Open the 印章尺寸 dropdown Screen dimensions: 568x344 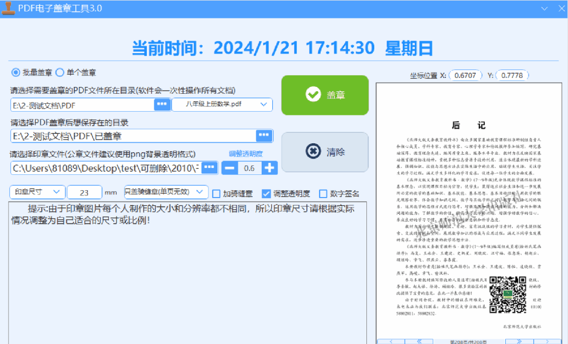point(37,192)
